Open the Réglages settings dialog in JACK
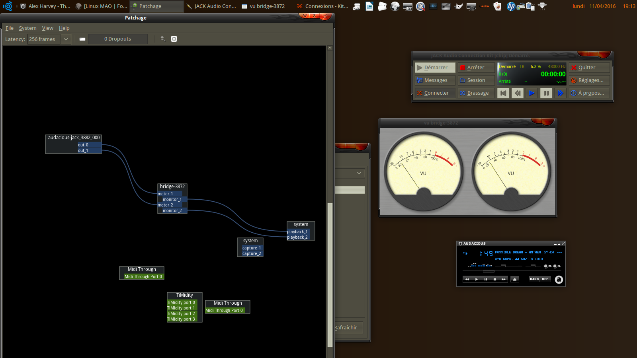Screen dimensions: 637x358 (589, 80)
